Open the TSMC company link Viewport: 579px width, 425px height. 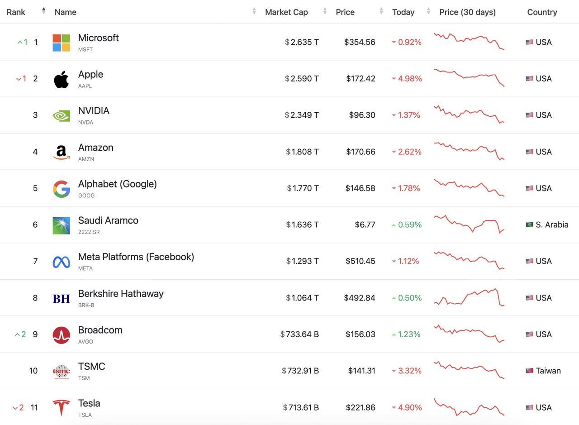pos(91,367)
